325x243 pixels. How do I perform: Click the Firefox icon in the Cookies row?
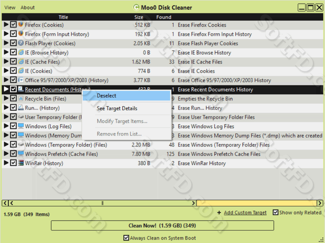[21, 25]
